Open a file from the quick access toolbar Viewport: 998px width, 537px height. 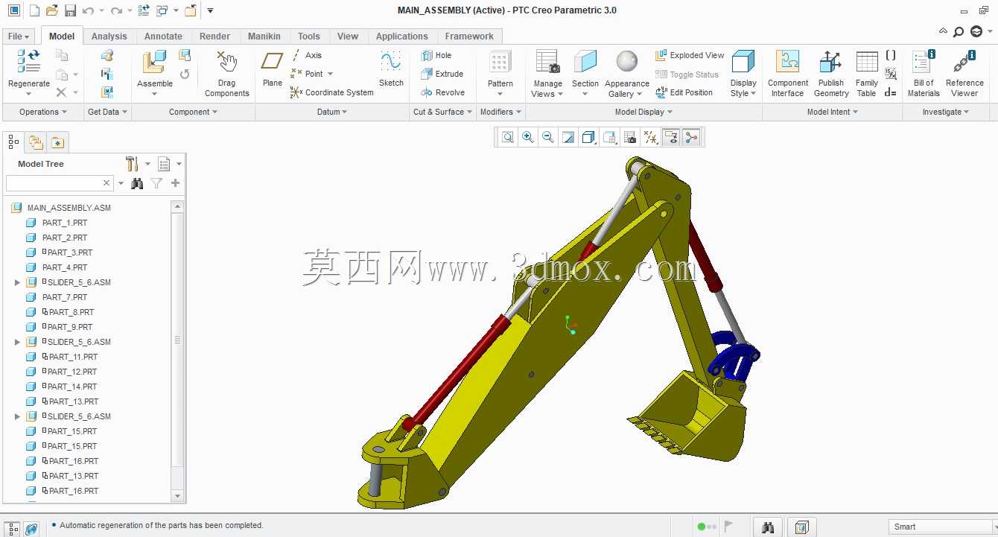(x=51, y=10)
